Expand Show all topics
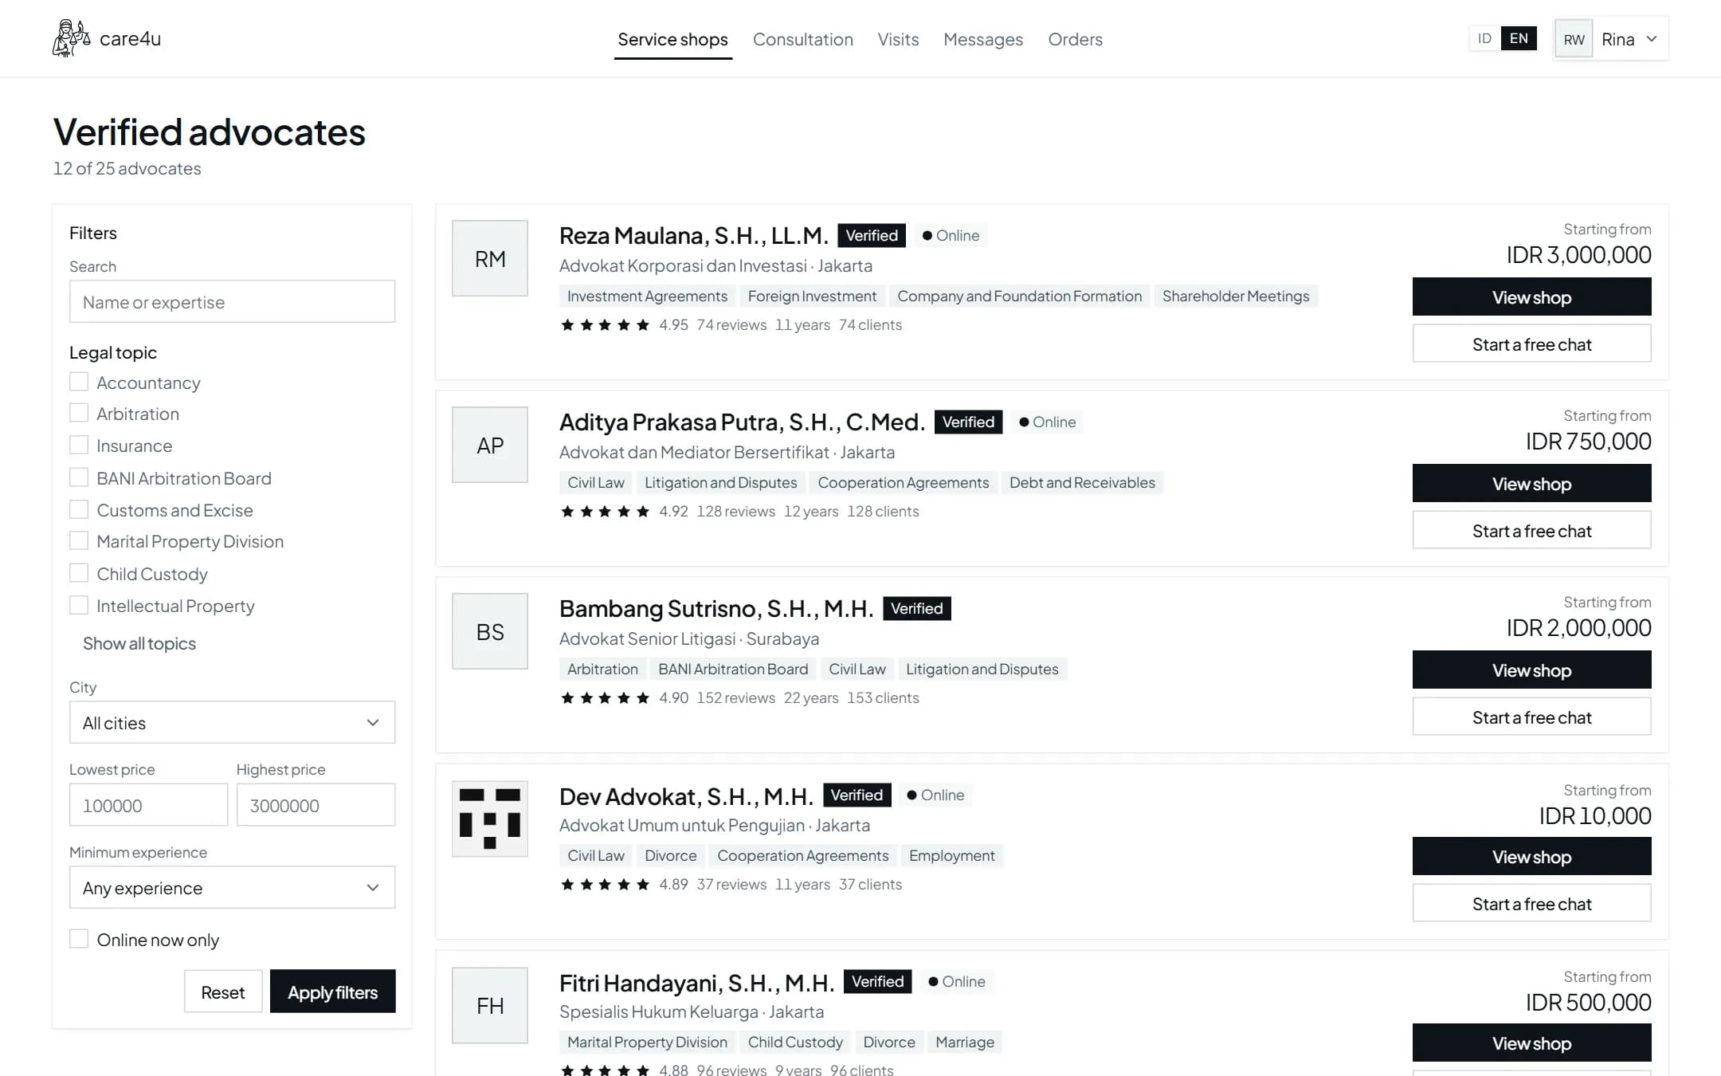The image size is (1721, 1076). tap(139, 643)
